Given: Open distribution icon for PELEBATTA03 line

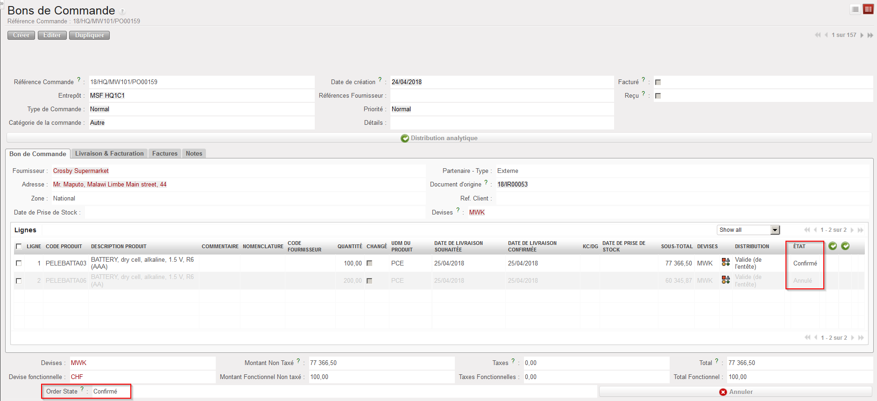Looking at the screenshot, I should 726,262.
